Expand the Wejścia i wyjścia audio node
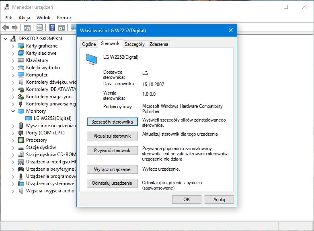 [13, 191]
